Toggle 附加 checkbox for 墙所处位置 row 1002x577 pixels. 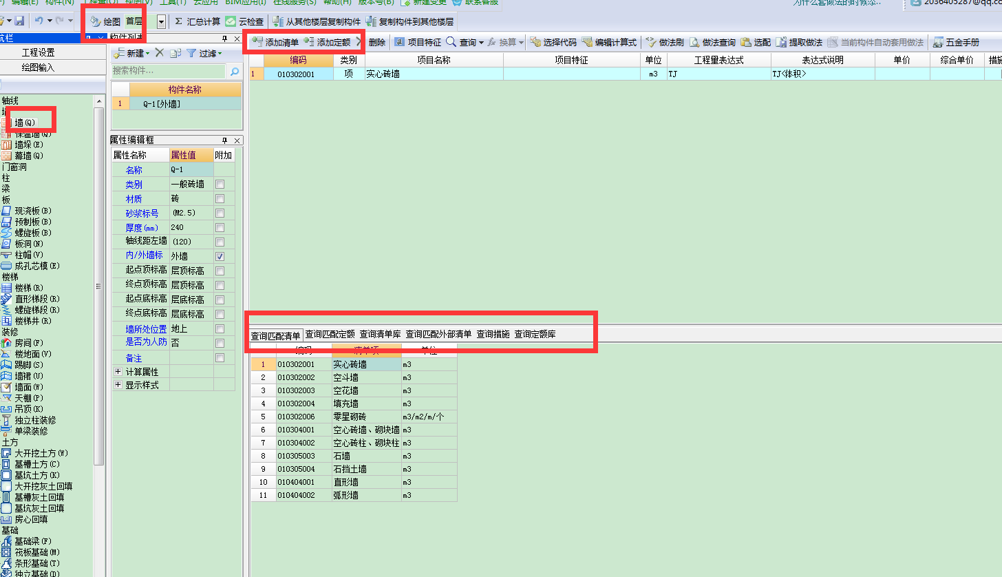point(220,329)
